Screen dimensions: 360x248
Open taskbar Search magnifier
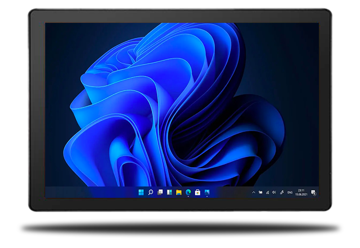(150, 193)
